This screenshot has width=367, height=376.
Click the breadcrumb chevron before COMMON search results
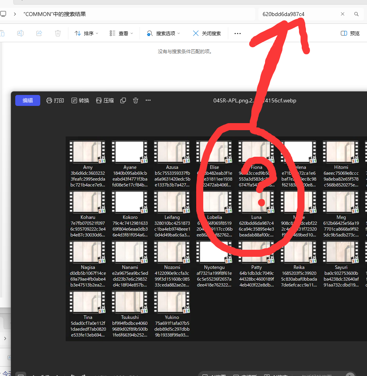click(x=15, y=14)
